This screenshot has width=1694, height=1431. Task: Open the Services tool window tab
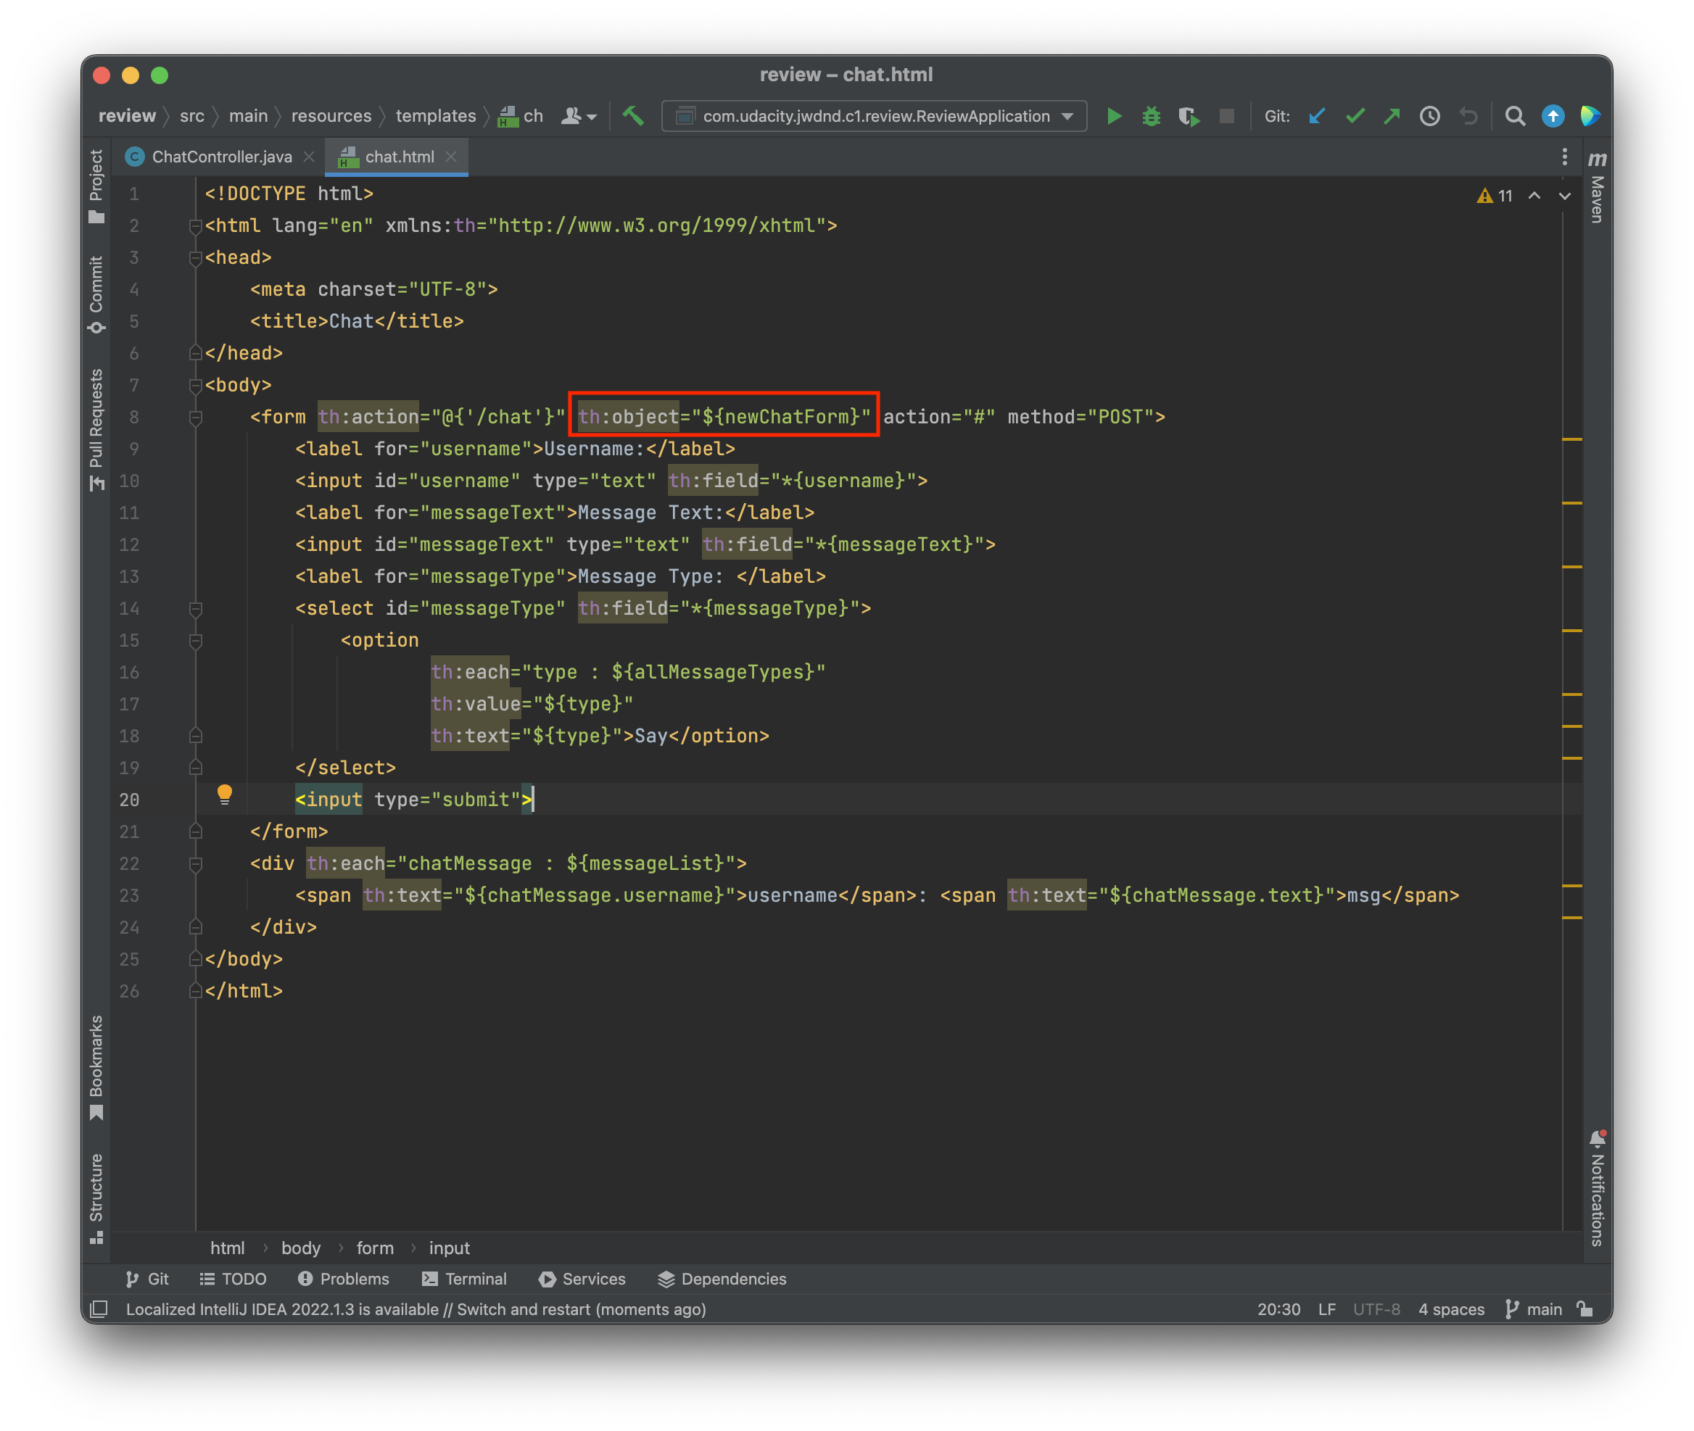click(x=582, y=1279)
